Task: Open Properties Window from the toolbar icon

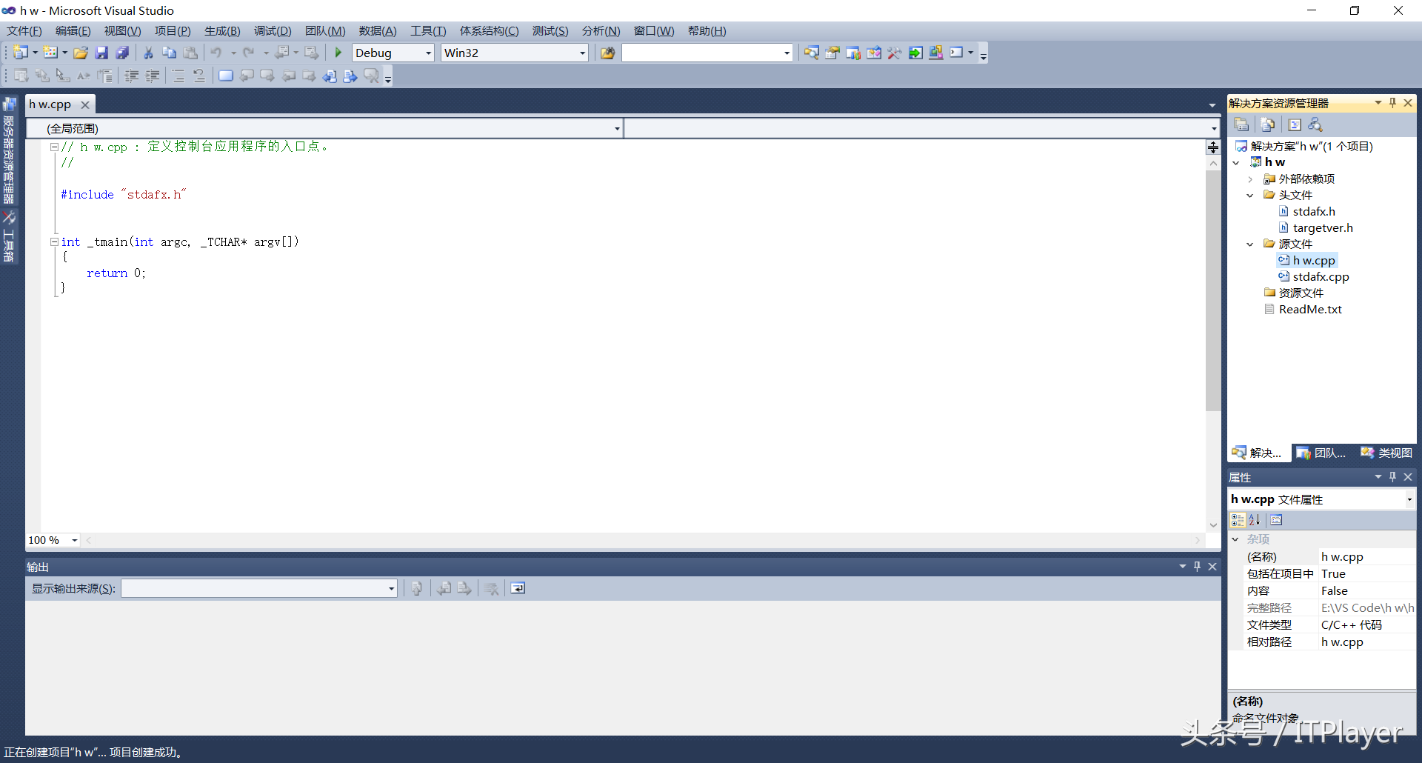Action: point(832,53)
